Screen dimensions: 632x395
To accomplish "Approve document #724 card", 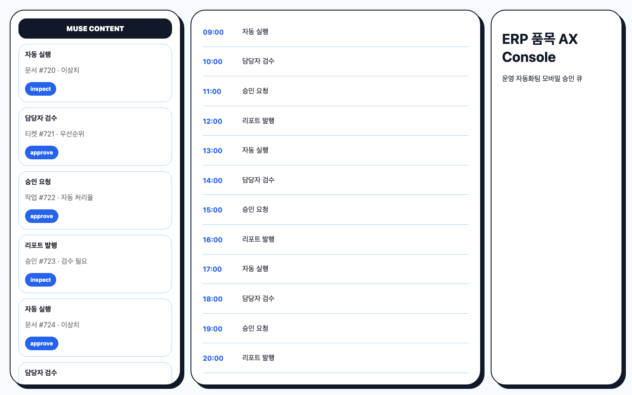I will (x=42, y=344).
